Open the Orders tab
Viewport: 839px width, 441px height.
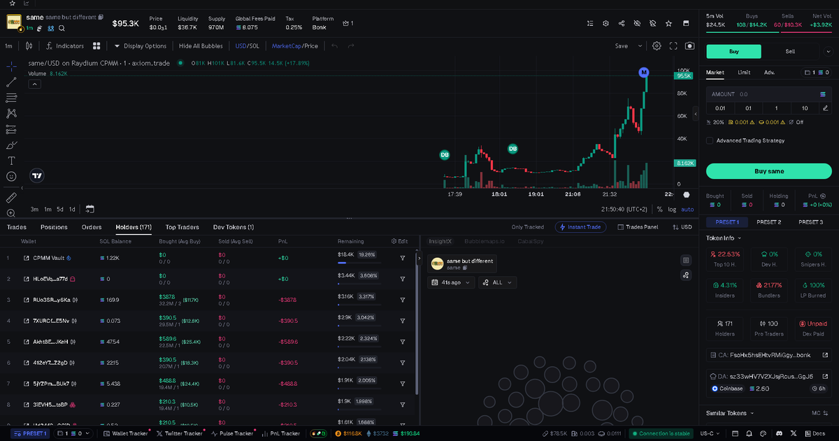coord(92,227)
